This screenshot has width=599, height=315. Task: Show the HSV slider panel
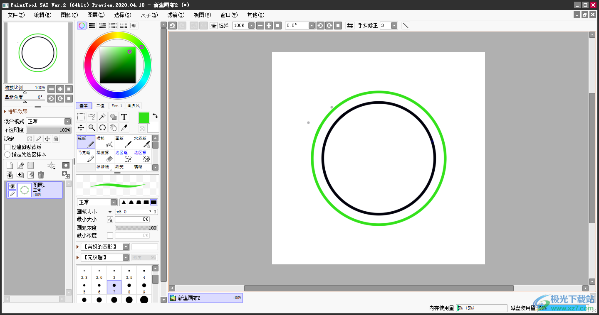(x=102, y=25)
